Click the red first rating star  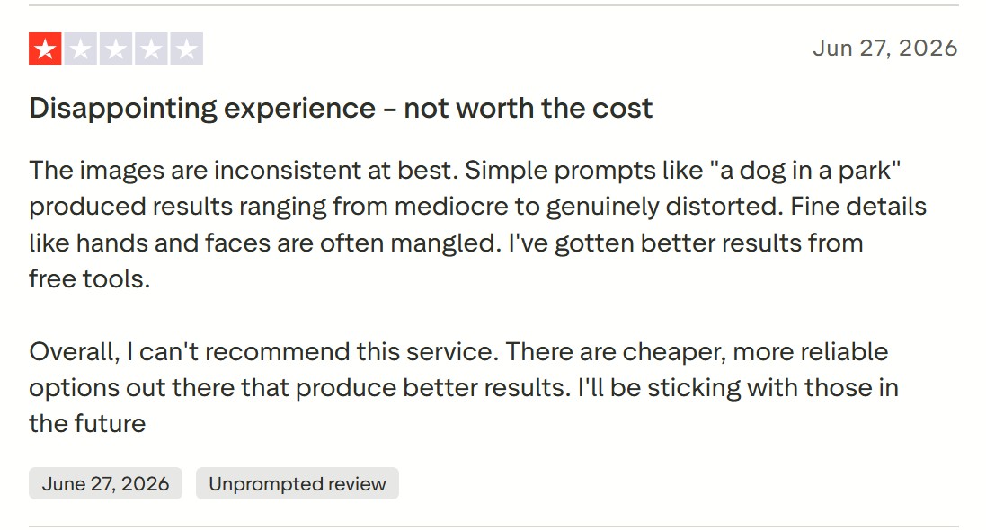[45, 49]
